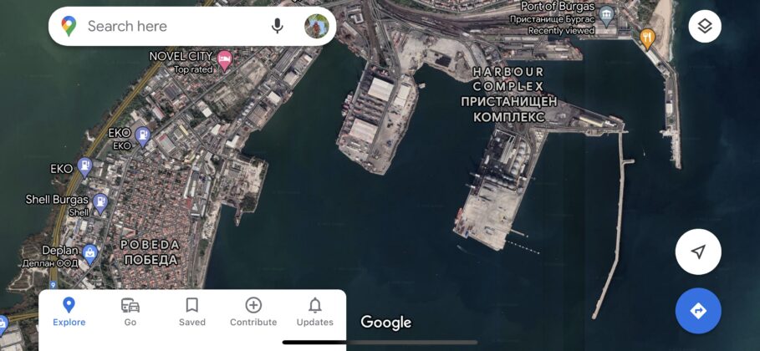760x351 pixels.
Task: Select the orange restaurant pin near the pier
Action: pos(648,38)
